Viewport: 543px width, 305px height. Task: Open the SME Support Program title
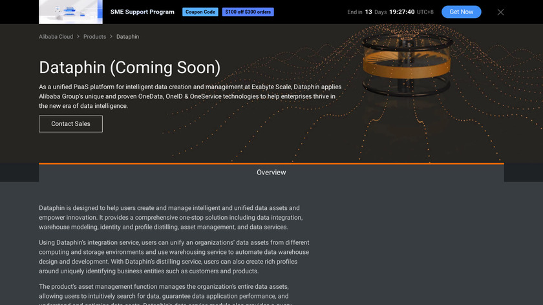[142, 12]
